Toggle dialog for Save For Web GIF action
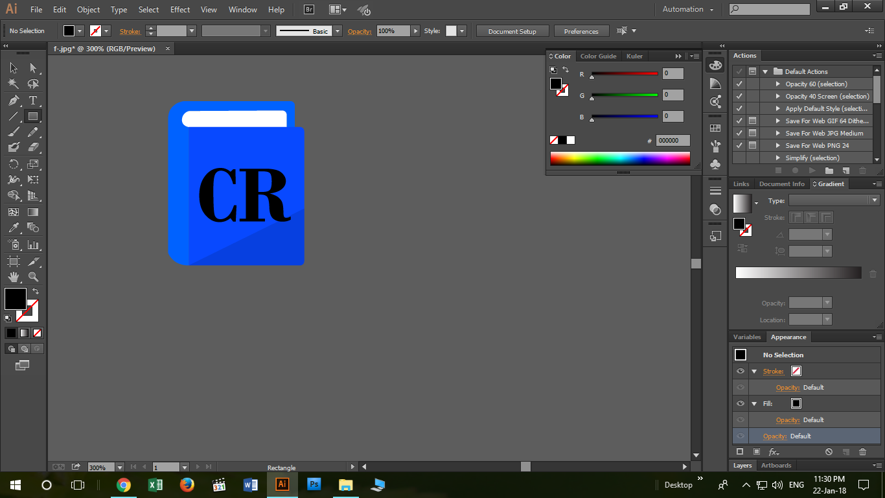Image resolution: width=885 pixels, height=498 pixels. [x=752, y=121]
